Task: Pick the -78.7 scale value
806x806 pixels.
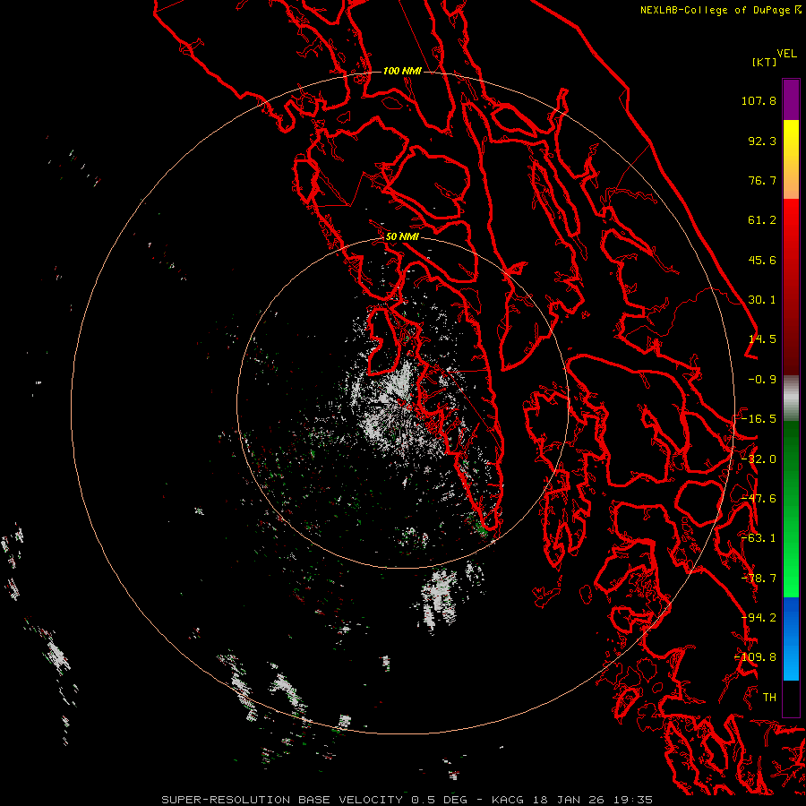Action: [759, 579]
